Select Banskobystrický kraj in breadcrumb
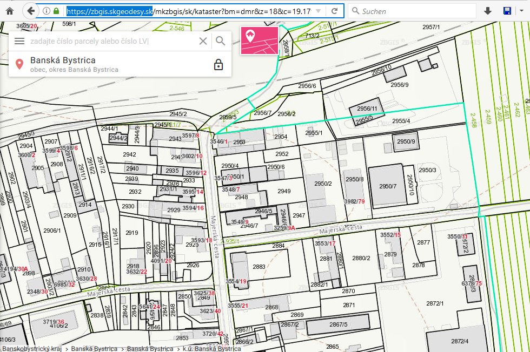The image size is (530, 352). [32, 349]
